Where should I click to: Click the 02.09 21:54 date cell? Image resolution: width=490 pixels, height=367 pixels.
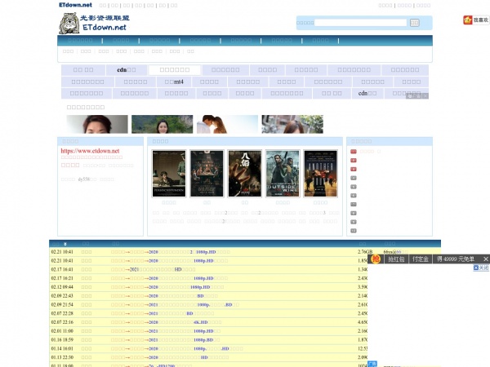tap(62, 304)
